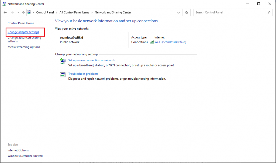Click Wi-Fi (seamless@wifi.id) connection link
276x163 pixels.
point(170,42)
